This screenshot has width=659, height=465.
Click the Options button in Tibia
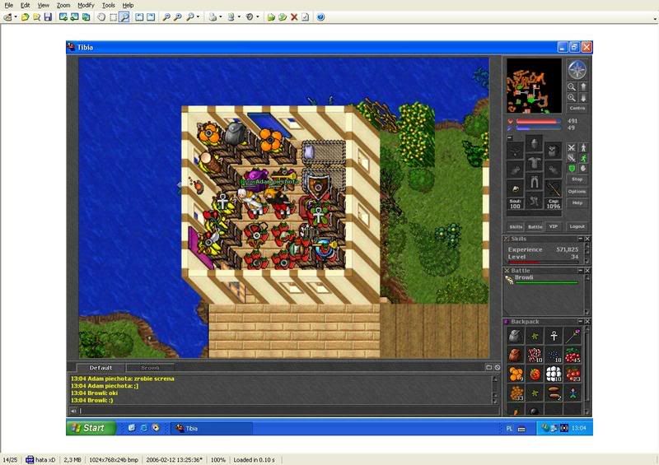click(x=577, y=192)
